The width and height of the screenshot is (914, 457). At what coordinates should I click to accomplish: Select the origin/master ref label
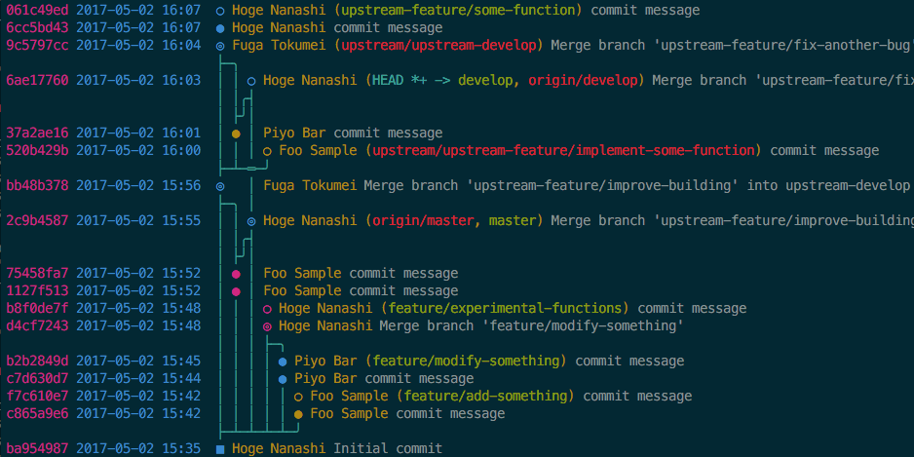424,221
